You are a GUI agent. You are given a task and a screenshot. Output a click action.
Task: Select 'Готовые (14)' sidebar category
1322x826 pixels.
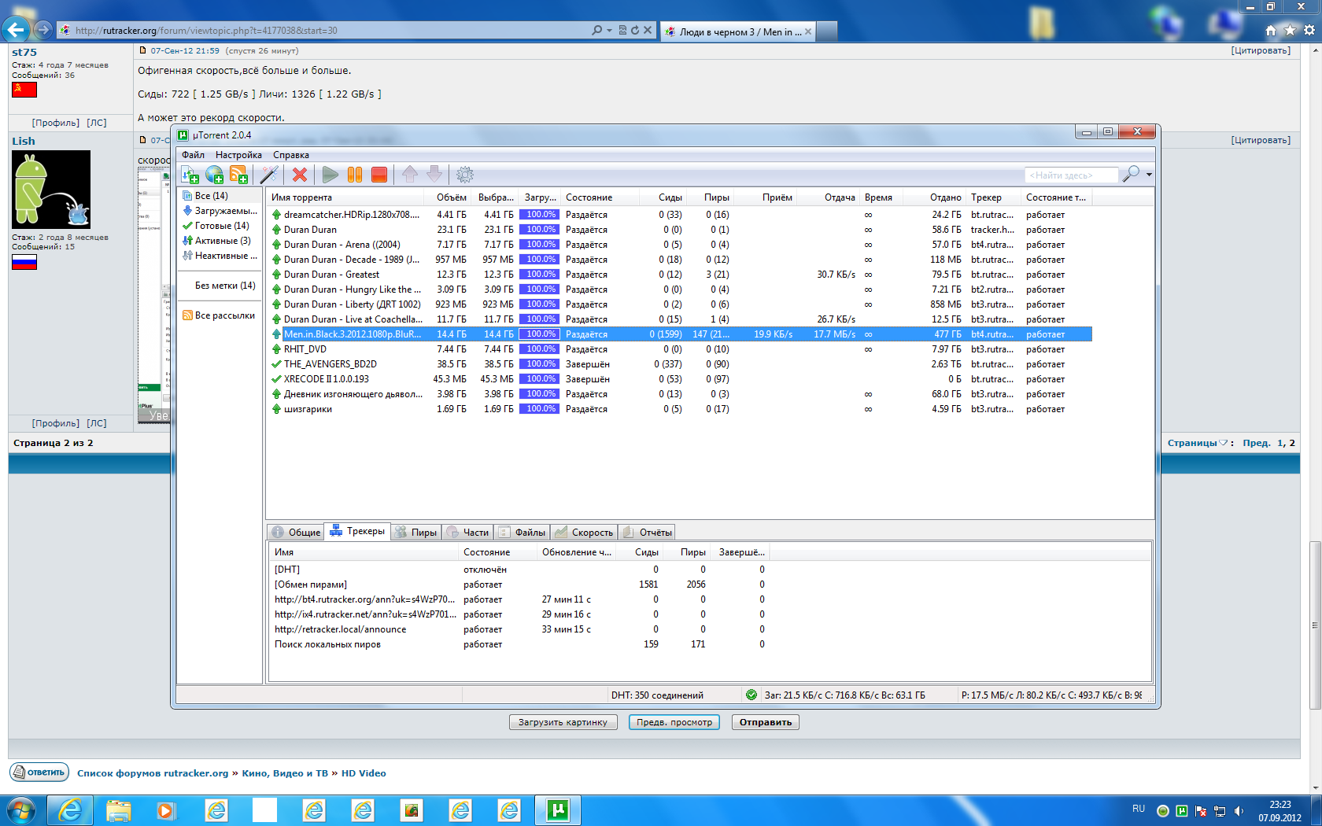[216, 226]
